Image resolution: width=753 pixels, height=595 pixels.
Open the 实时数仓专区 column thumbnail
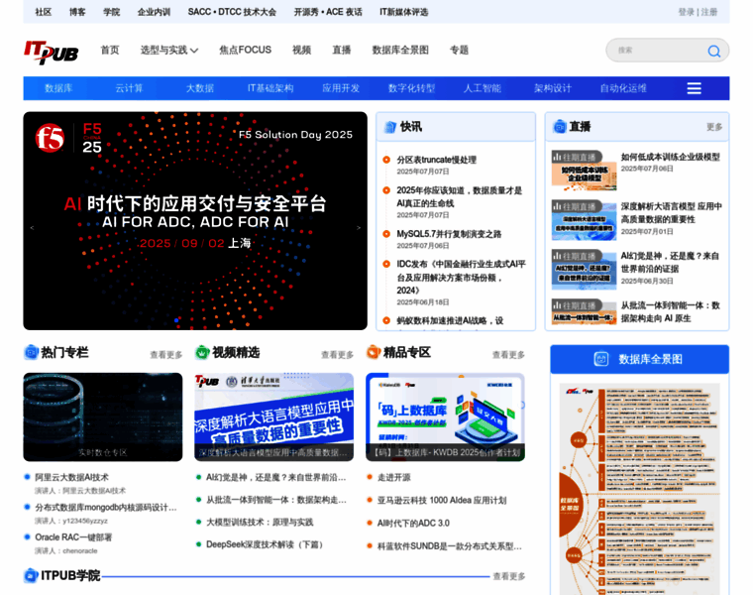(103, 416)
